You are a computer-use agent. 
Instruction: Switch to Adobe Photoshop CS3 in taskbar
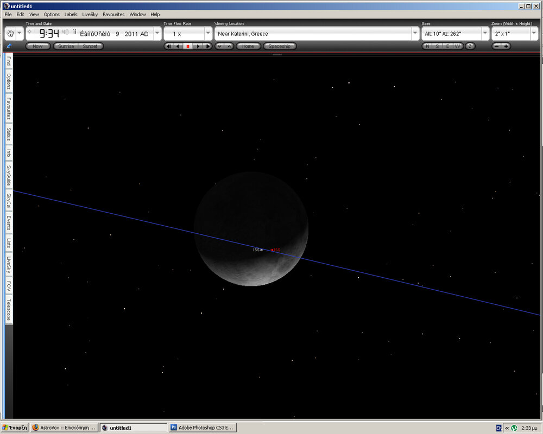pyautogui.click(x=203, y=427)
